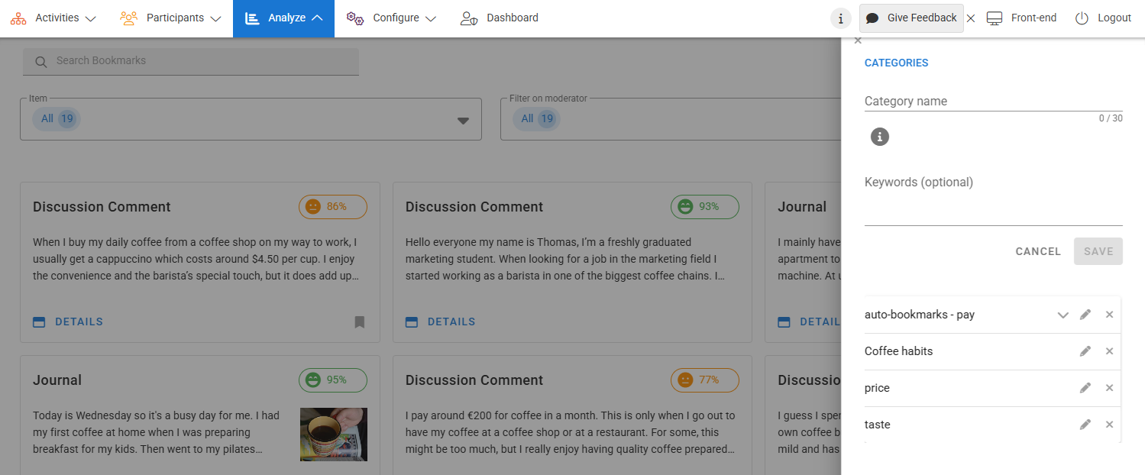Delete the taste category with X icon

1109,425
